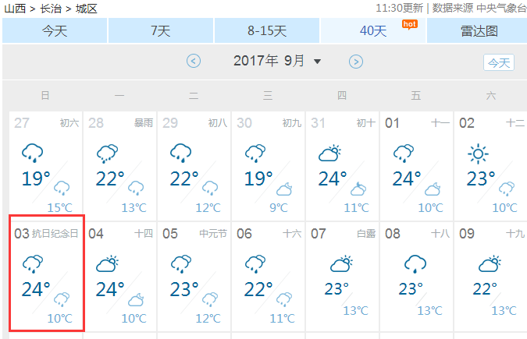Click the orange hot badge
Screen dimensions: 527x339
410,24
